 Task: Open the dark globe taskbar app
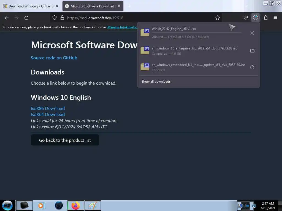pyautogui.click(x=59, y=206)
